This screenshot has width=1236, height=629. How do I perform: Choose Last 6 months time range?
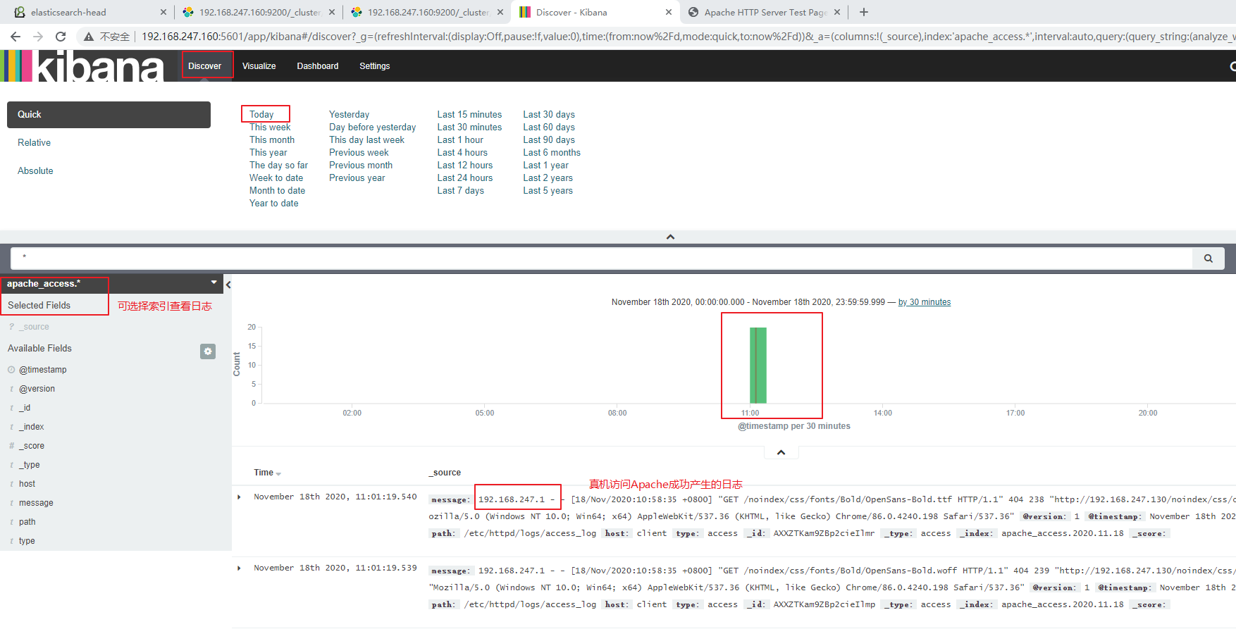click(552, 153)
